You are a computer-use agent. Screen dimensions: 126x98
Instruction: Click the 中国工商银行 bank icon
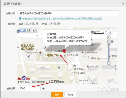[x=40, y=53]
